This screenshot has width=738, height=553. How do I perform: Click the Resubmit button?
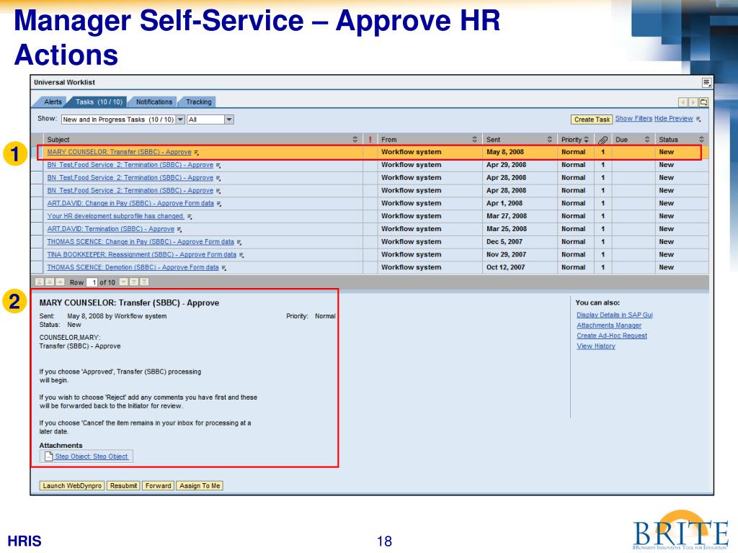point(123,486)
